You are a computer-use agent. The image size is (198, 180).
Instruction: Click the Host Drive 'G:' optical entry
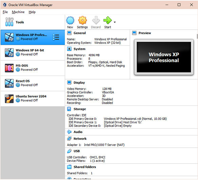(x=123, y=122)
